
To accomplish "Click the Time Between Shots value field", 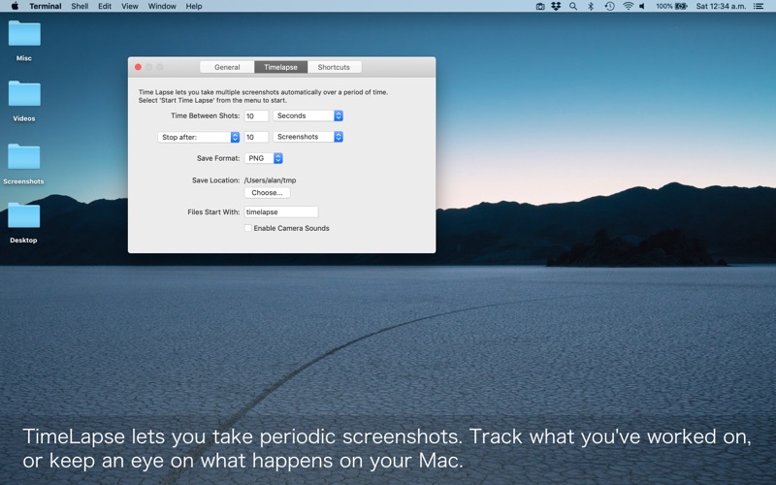I will (x=256, y=115).
